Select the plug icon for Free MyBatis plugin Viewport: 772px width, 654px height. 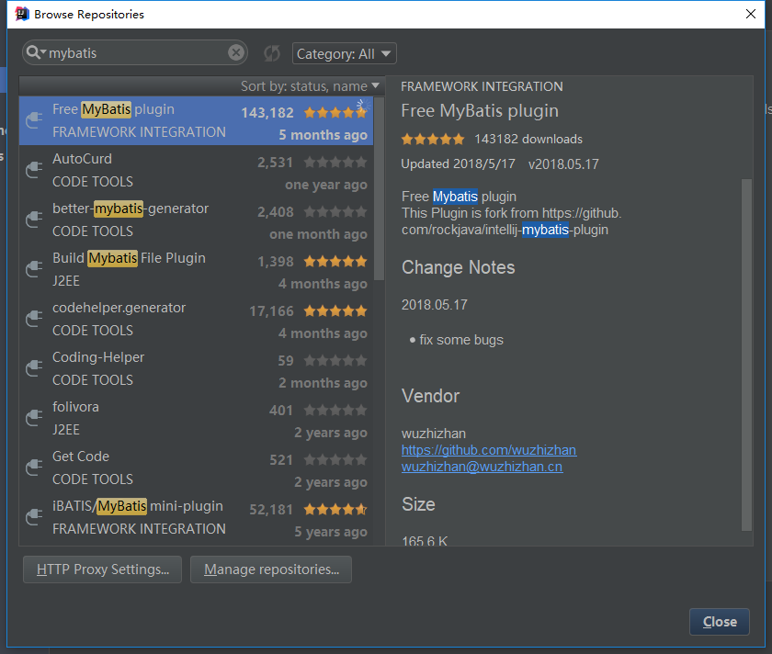34,120
